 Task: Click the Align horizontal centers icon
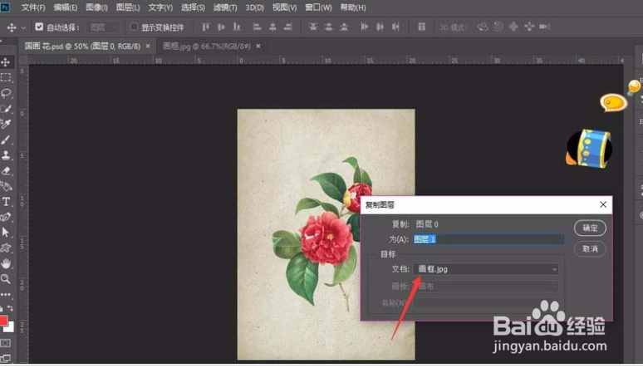272,27
